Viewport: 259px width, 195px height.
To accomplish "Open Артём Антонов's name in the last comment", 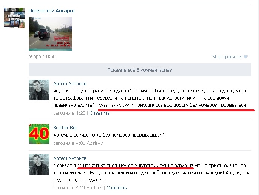I will 70,158.
